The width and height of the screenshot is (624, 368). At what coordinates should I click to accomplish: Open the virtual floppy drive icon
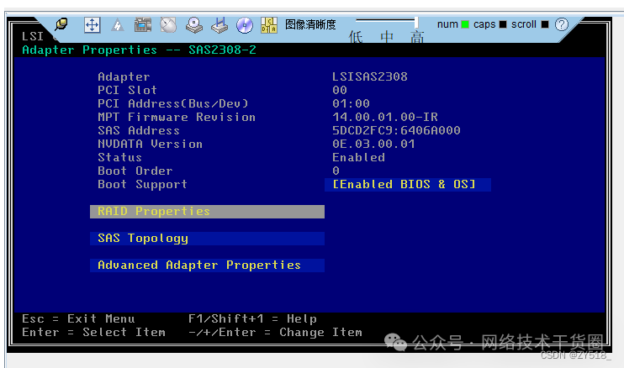point(219,25)
